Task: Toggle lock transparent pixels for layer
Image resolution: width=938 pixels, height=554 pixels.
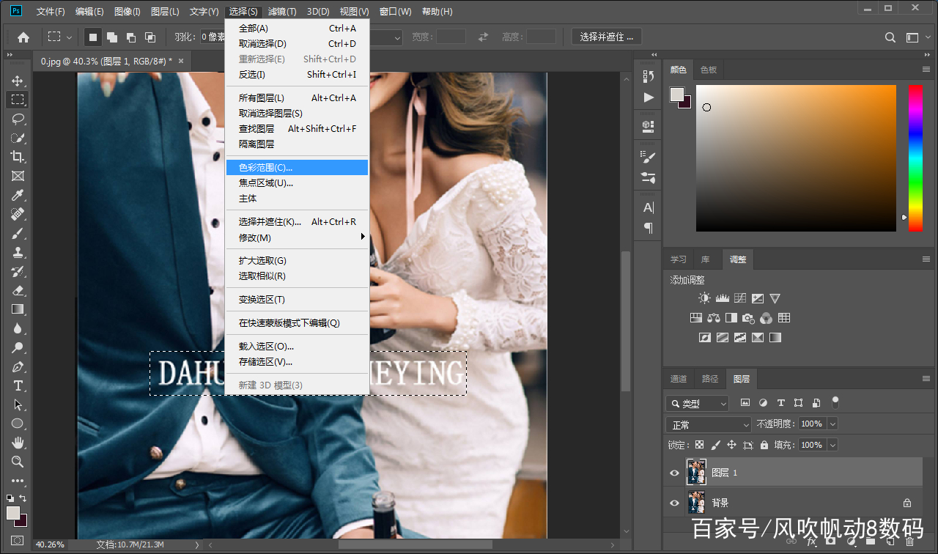Action: 699,445
